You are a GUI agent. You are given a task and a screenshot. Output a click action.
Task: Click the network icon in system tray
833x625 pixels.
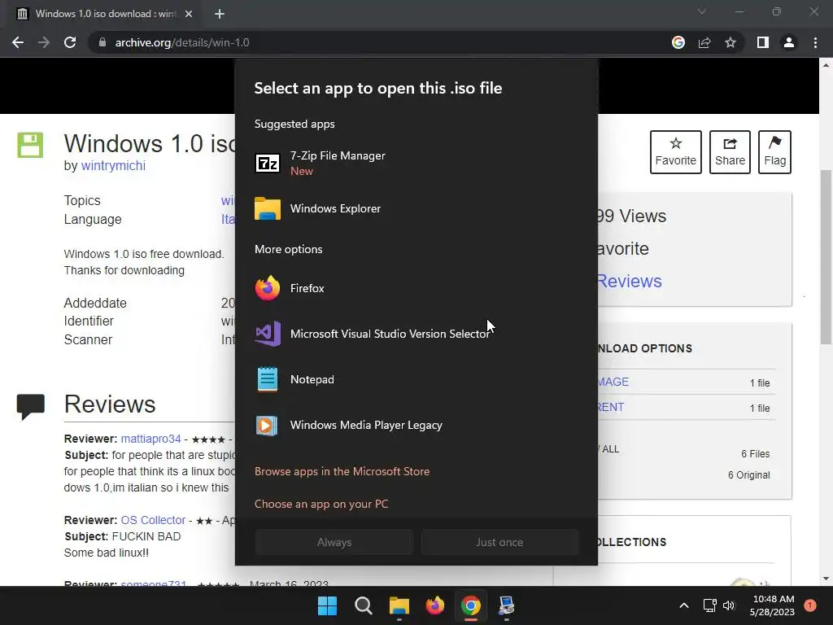[x=709, y=605]
